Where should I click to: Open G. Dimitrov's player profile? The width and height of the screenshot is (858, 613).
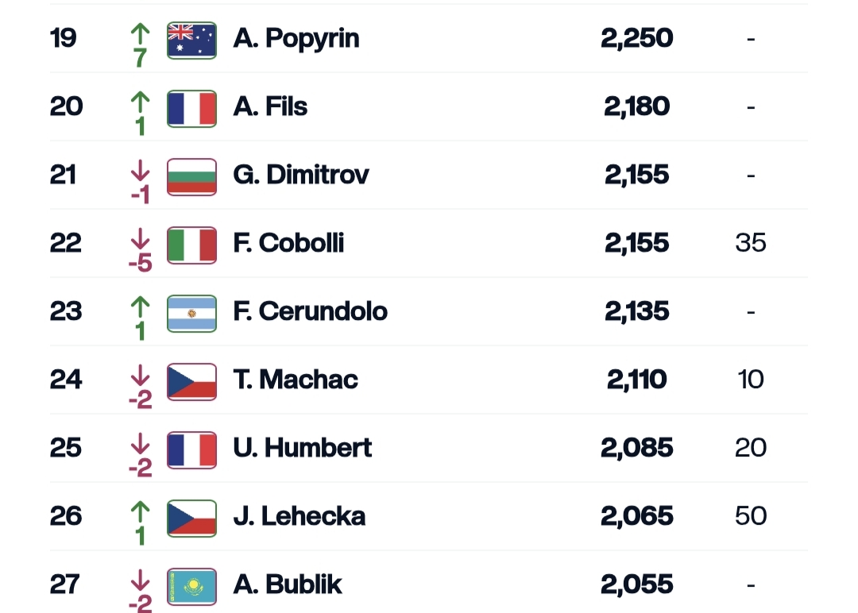click(301, 175)
